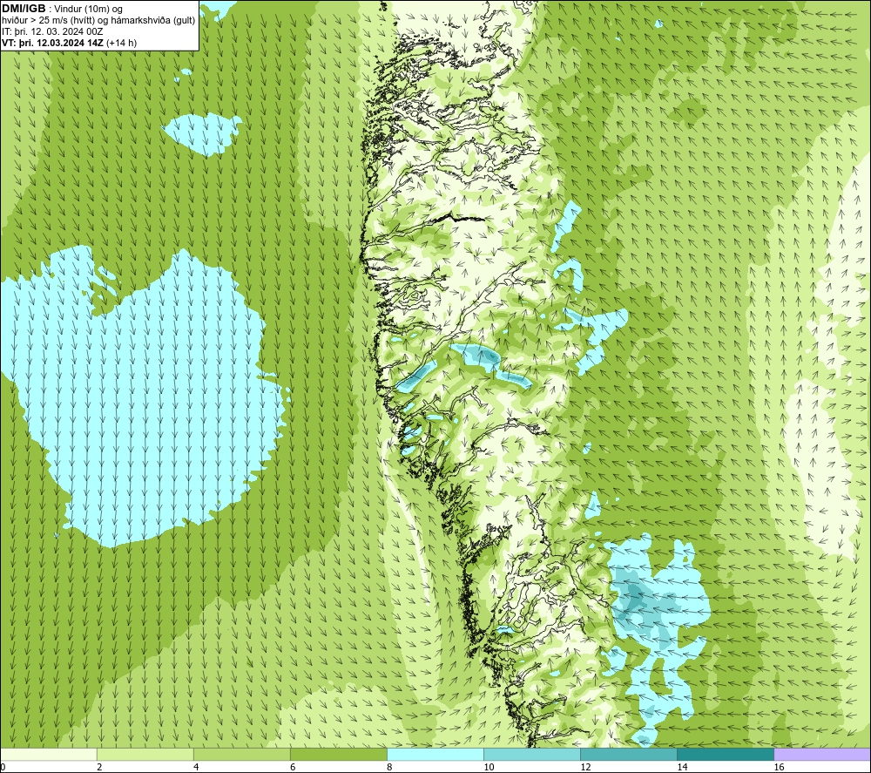Click the turquoise 10–12 m/s legend swatch
The height and width of the screenshot is (773, 871).
point(531,754)
